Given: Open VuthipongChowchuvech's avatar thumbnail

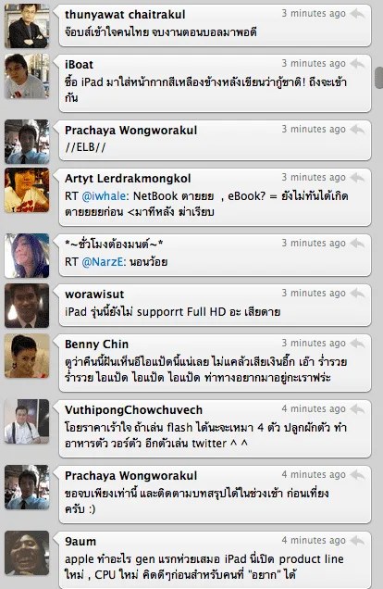Looking at the screenshot, I should click(x=27, y=421).
